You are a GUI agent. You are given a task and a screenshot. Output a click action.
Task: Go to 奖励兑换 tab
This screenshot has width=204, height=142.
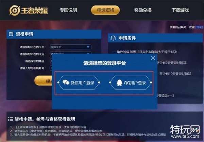143,10
